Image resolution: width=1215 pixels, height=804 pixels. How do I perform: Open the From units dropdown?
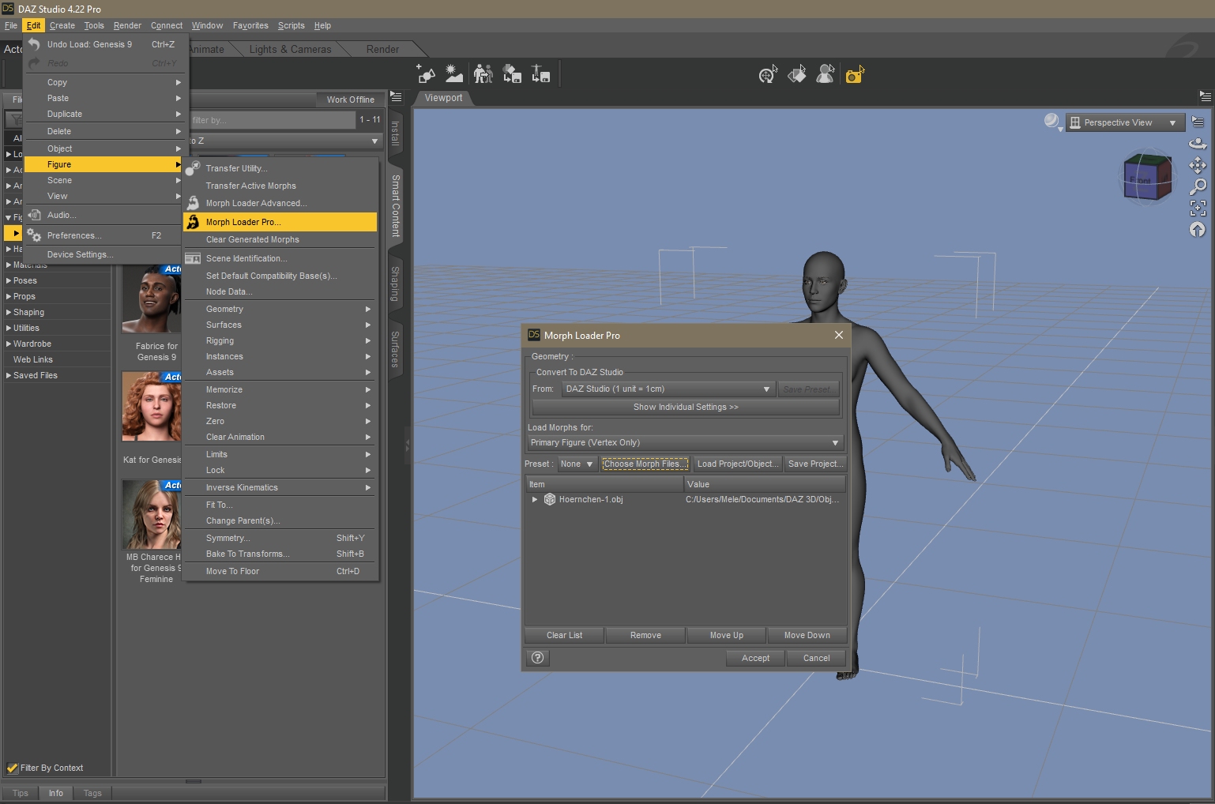[x=668, y=389]
